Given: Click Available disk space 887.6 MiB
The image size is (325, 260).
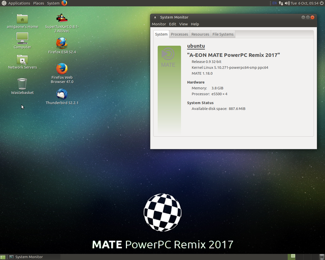Looking at the screenshot, I should click(x=218, y=109).
